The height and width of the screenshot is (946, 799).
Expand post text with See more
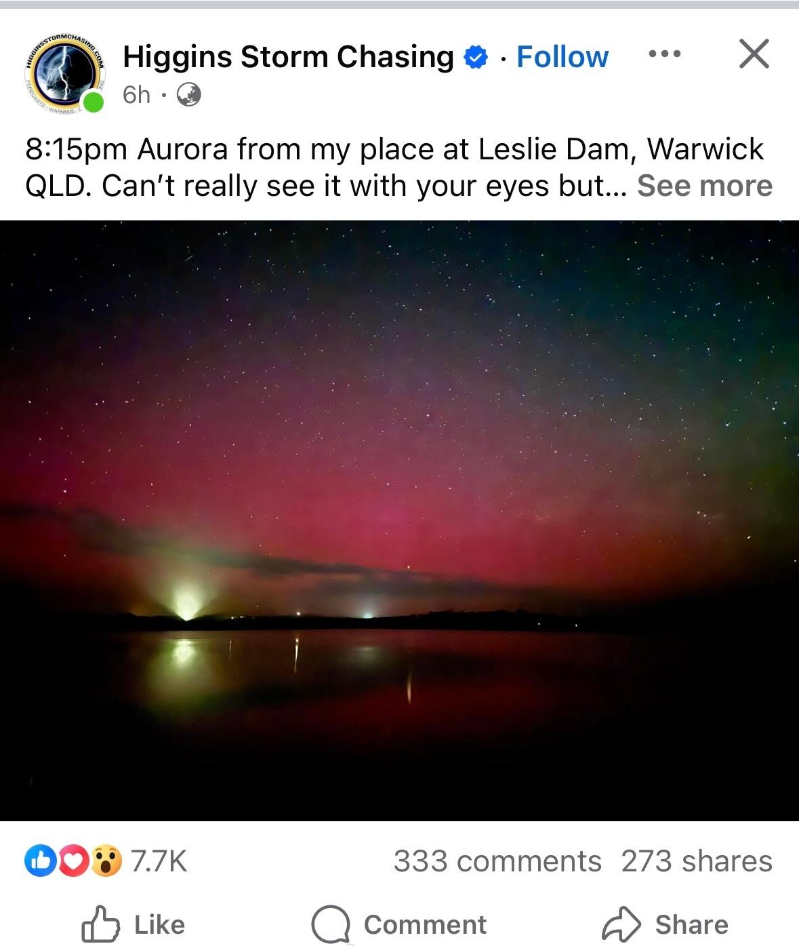pos(705,186)
